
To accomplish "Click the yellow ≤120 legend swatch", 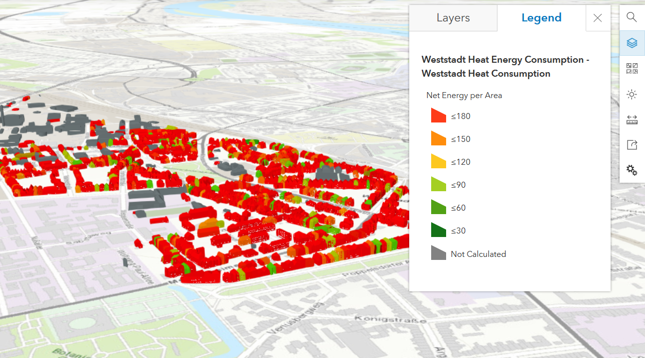I will point(438,162).
